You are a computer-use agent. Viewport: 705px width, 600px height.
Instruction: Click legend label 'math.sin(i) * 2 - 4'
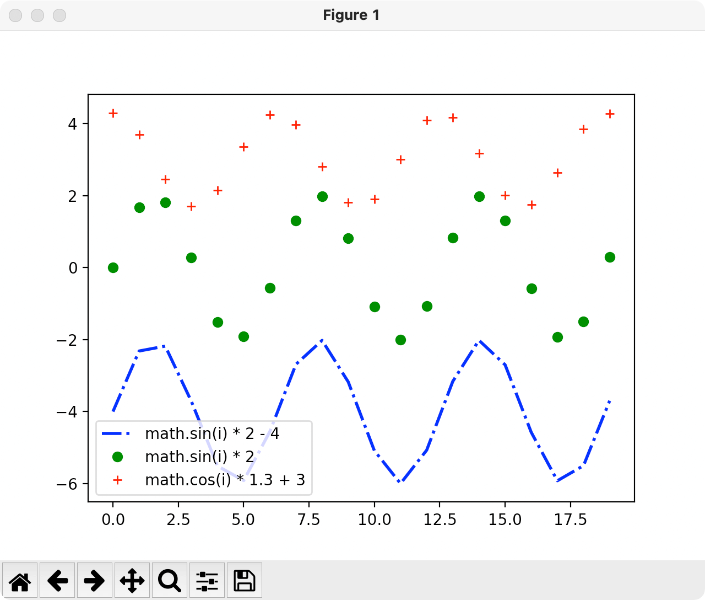212,434
